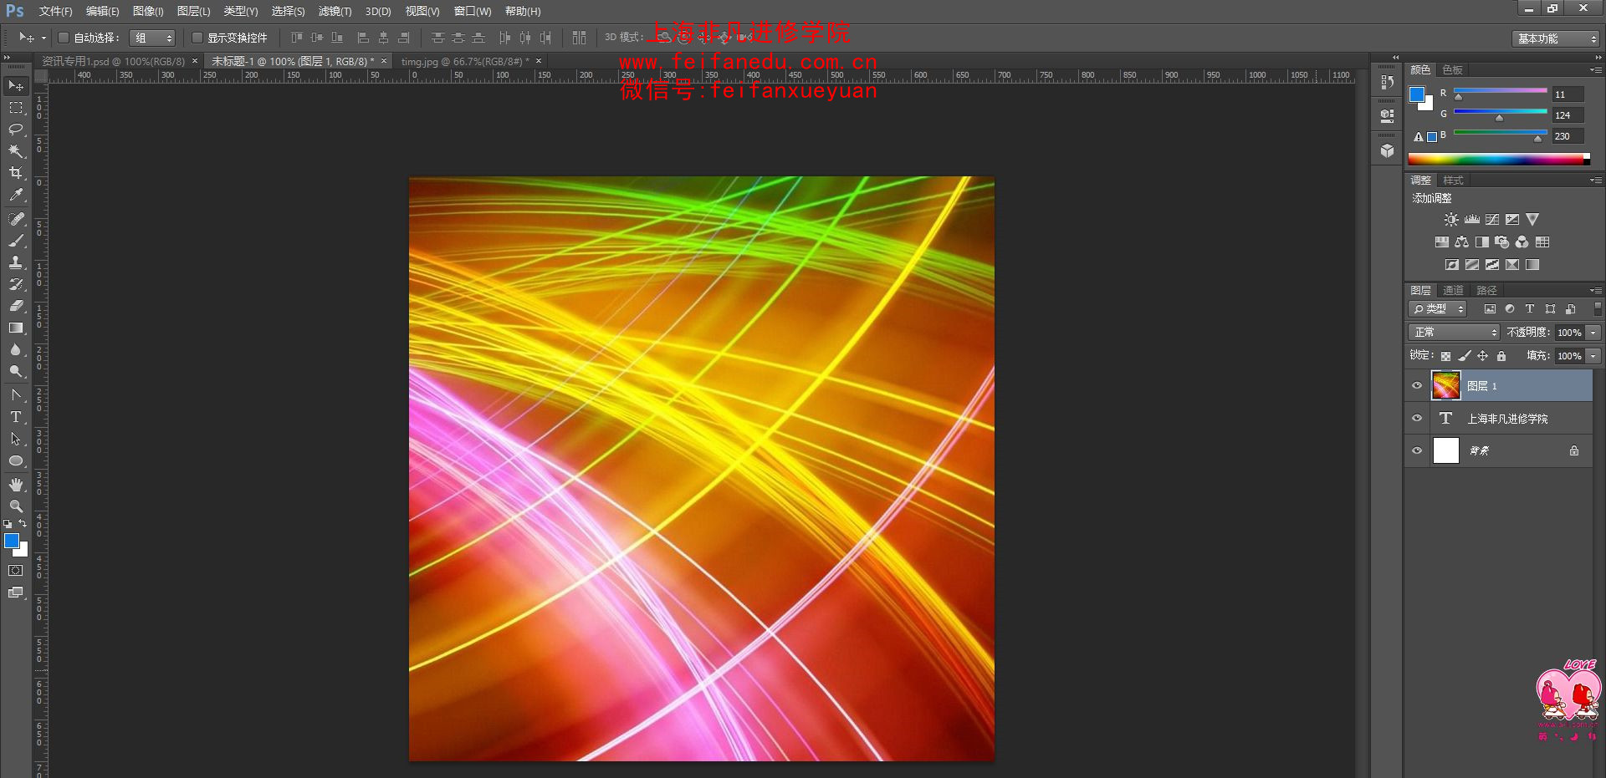Image resolution: width=1606 pixels, height=778 pixels.
Task: Open the Adjustments panel flyout menu
Action: pyautogui.click(x=1596, y=181)
